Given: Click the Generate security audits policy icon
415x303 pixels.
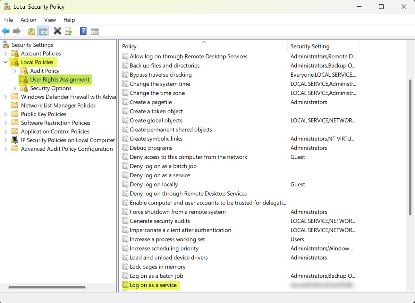Looking at the screenshot, I should 125,221.
